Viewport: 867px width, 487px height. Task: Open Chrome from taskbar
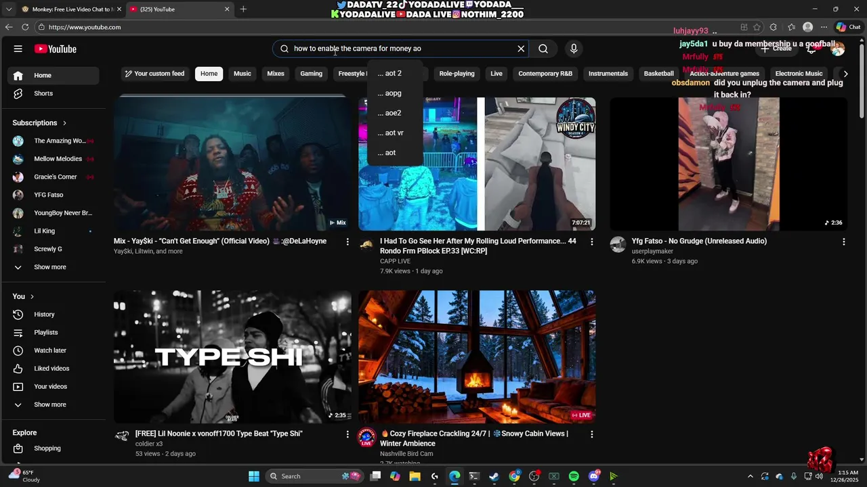pos(514,476)
